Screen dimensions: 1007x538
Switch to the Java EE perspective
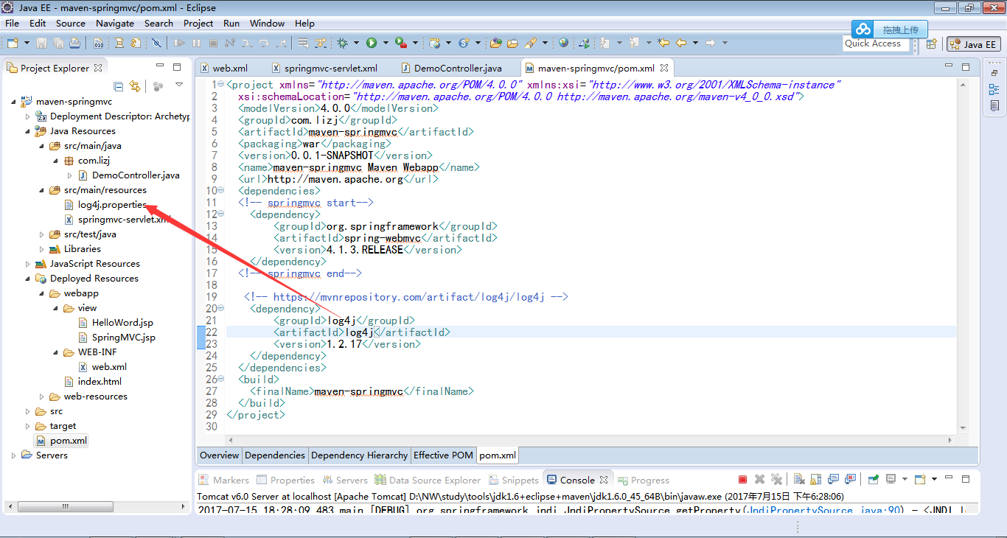973,44
